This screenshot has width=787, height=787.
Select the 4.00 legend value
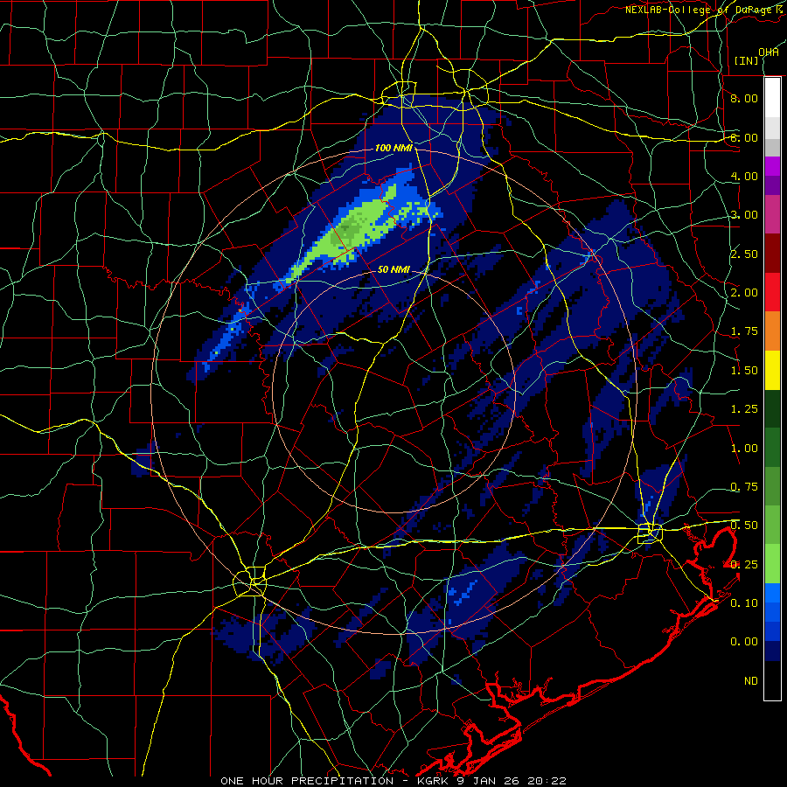pyautogui.click(x=744, y=176)
